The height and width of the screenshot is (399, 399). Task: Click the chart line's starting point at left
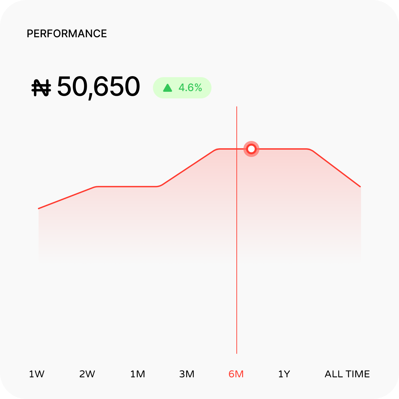pos(39,208)
